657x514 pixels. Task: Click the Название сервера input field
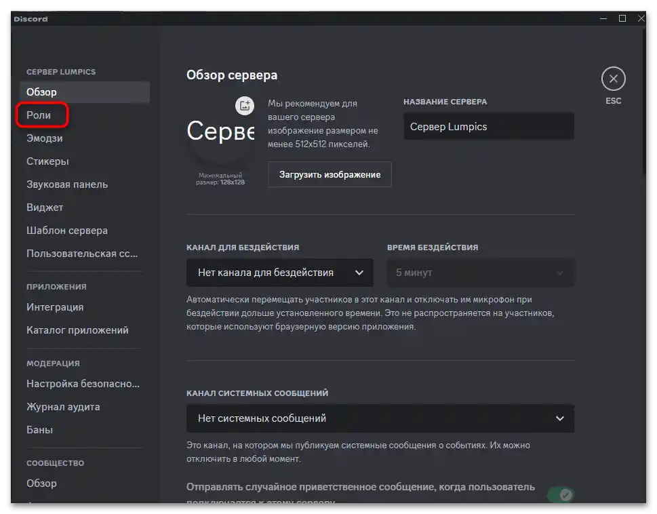(488, 126)
